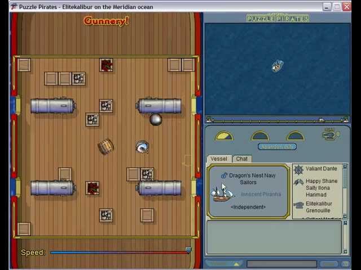Click the middle of the Speed slider track
This screenshot has width=361, height=270.
coord(120,253)
